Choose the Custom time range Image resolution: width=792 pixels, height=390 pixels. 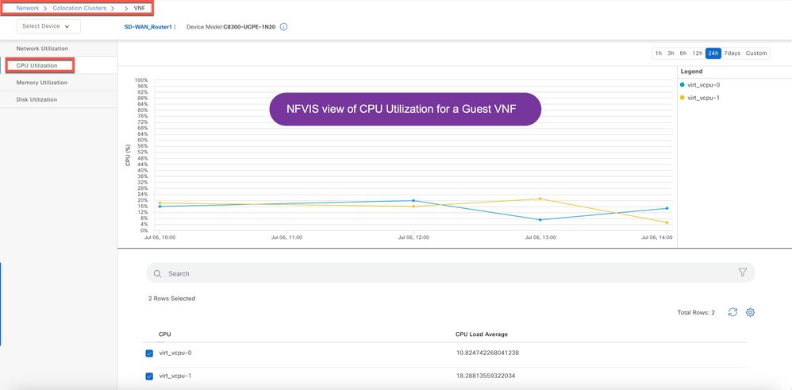pyautogui.click(x=756, y=53)
